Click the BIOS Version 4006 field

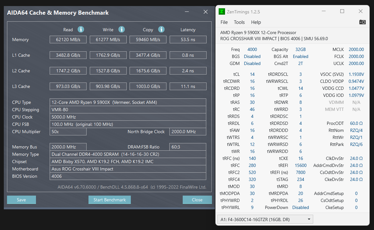click(128, 176)
